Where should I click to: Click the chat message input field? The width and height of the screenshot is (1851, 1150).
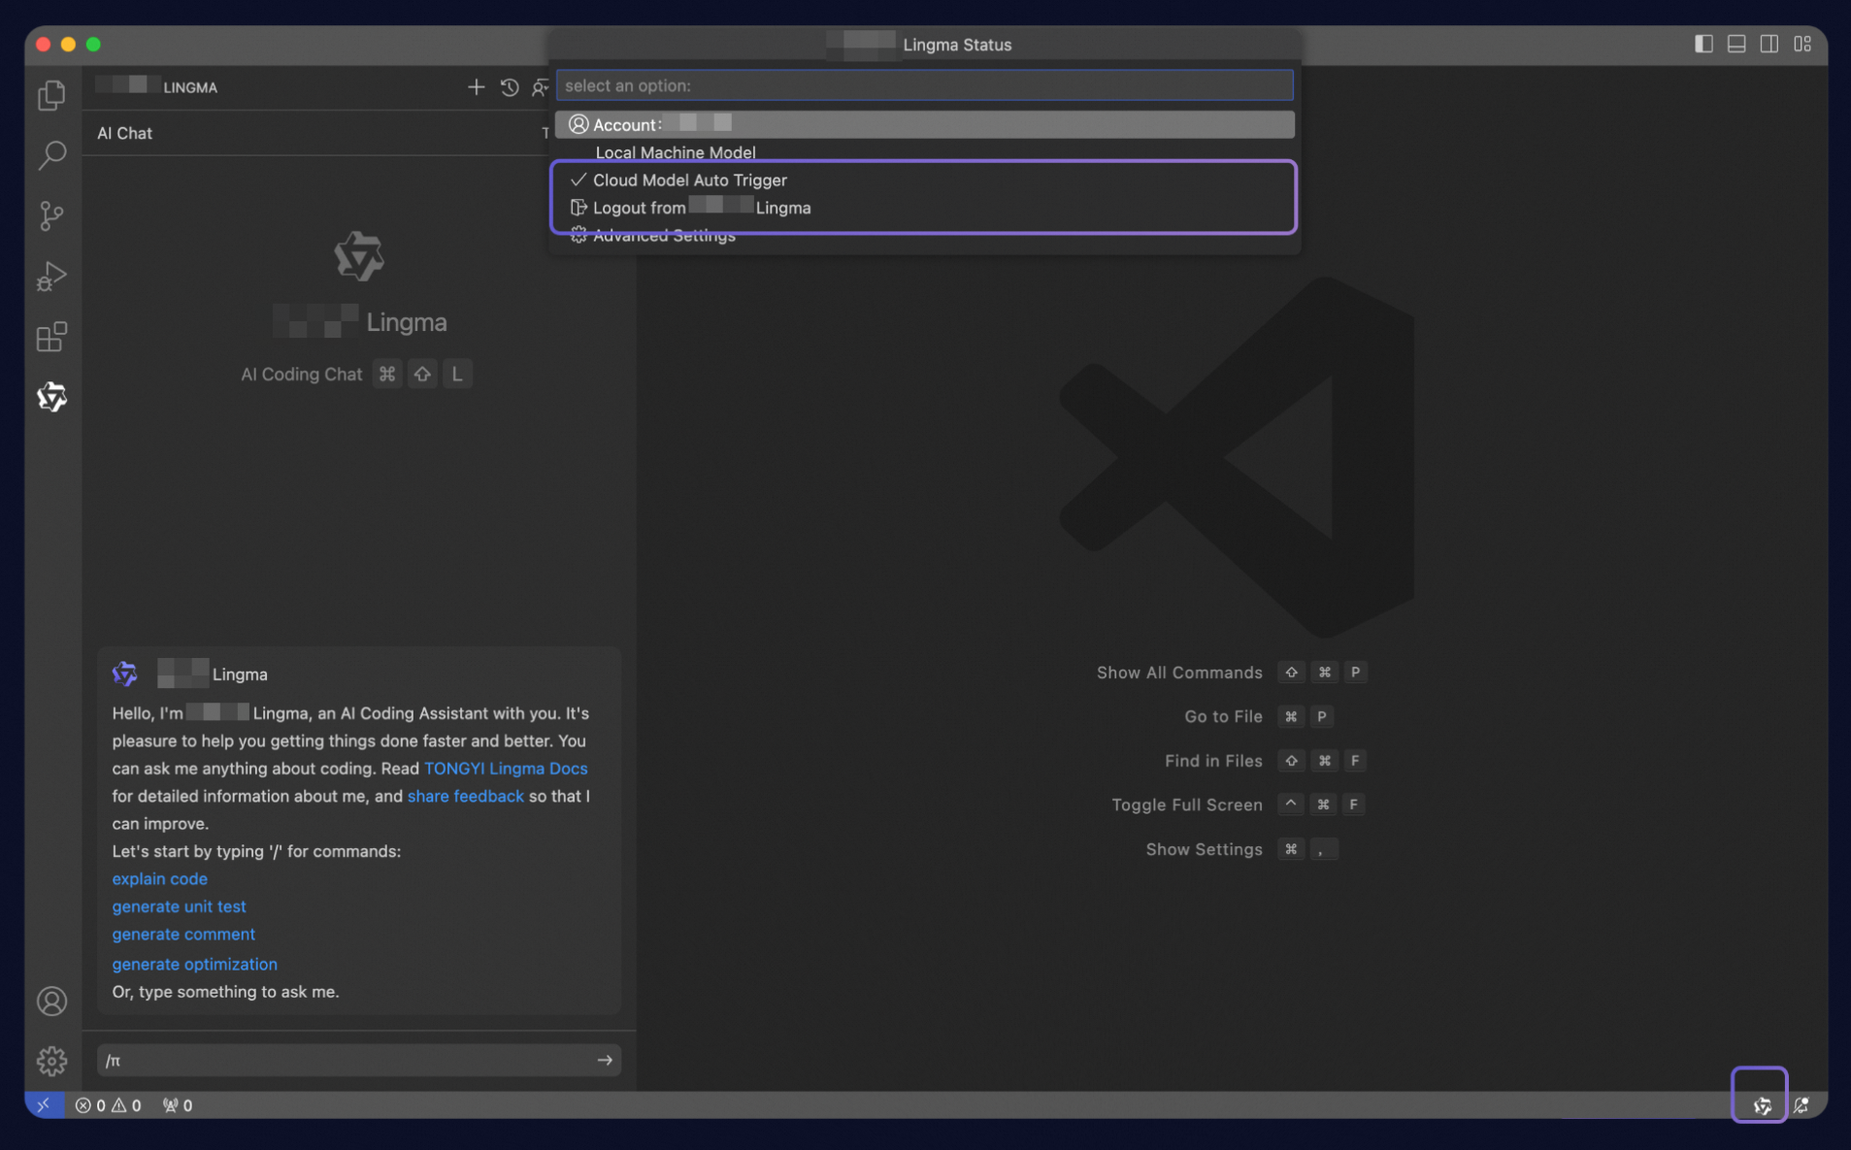(345, 1061)
